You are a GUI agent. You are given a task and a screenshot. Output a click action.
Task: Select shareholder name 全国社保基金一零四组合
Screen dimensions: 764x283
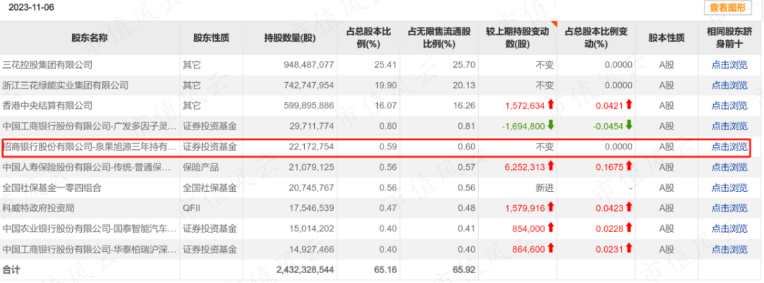52,188
